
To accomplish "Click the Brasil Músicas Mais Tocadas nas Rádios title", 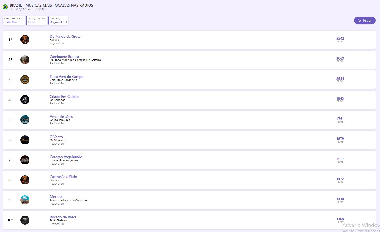I will (x=52, y=5).
